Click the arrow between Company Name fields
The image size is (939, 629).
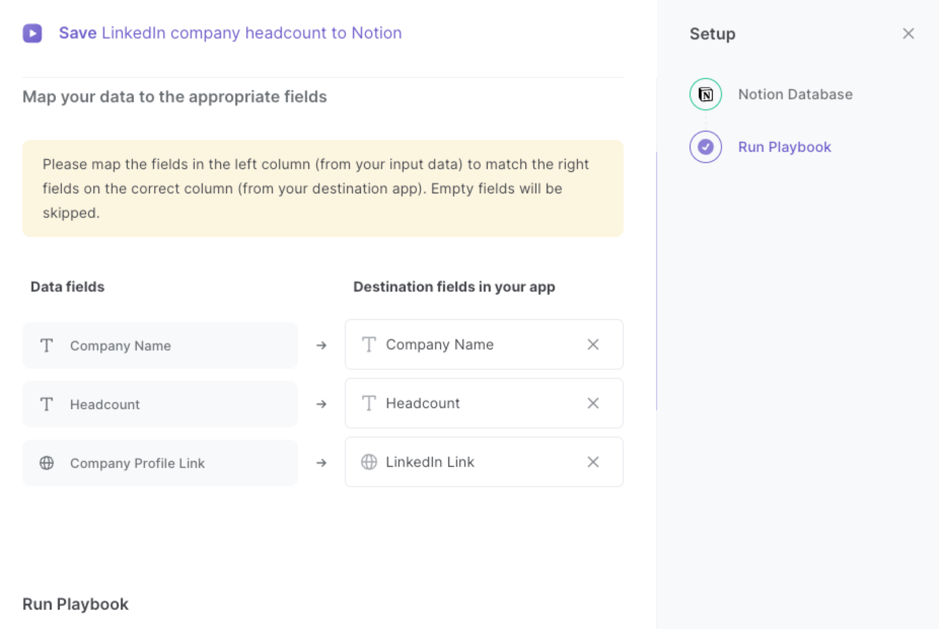(321, 345)
